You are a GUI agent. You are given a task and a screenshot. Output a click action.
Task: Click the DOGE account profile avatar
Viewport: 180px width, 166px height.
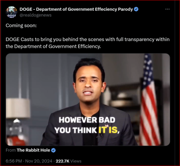coord(12,12)
